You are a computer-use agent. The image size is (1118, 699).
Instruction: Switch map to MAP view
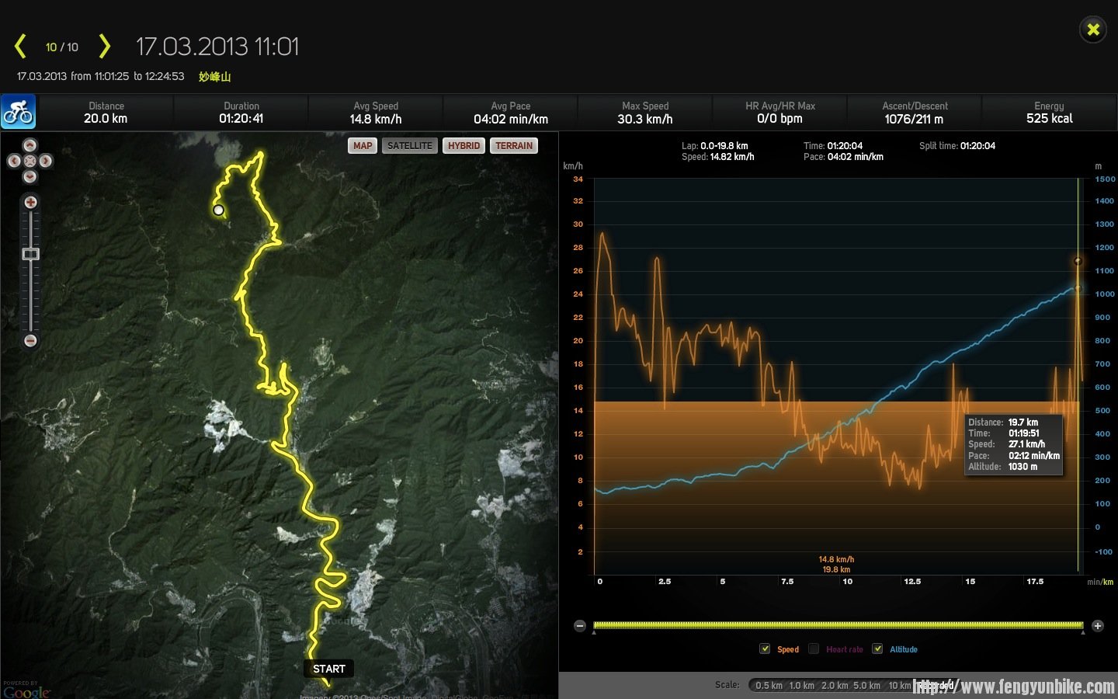click(363, 146)
